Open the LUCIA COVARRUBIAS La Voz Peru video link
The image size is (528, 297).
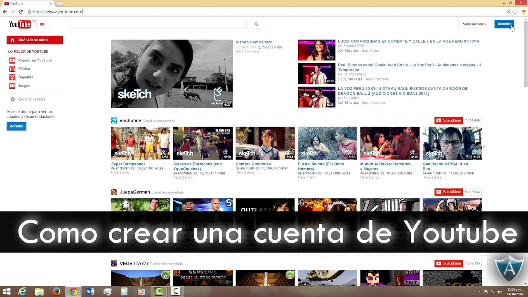coord(408,42)
